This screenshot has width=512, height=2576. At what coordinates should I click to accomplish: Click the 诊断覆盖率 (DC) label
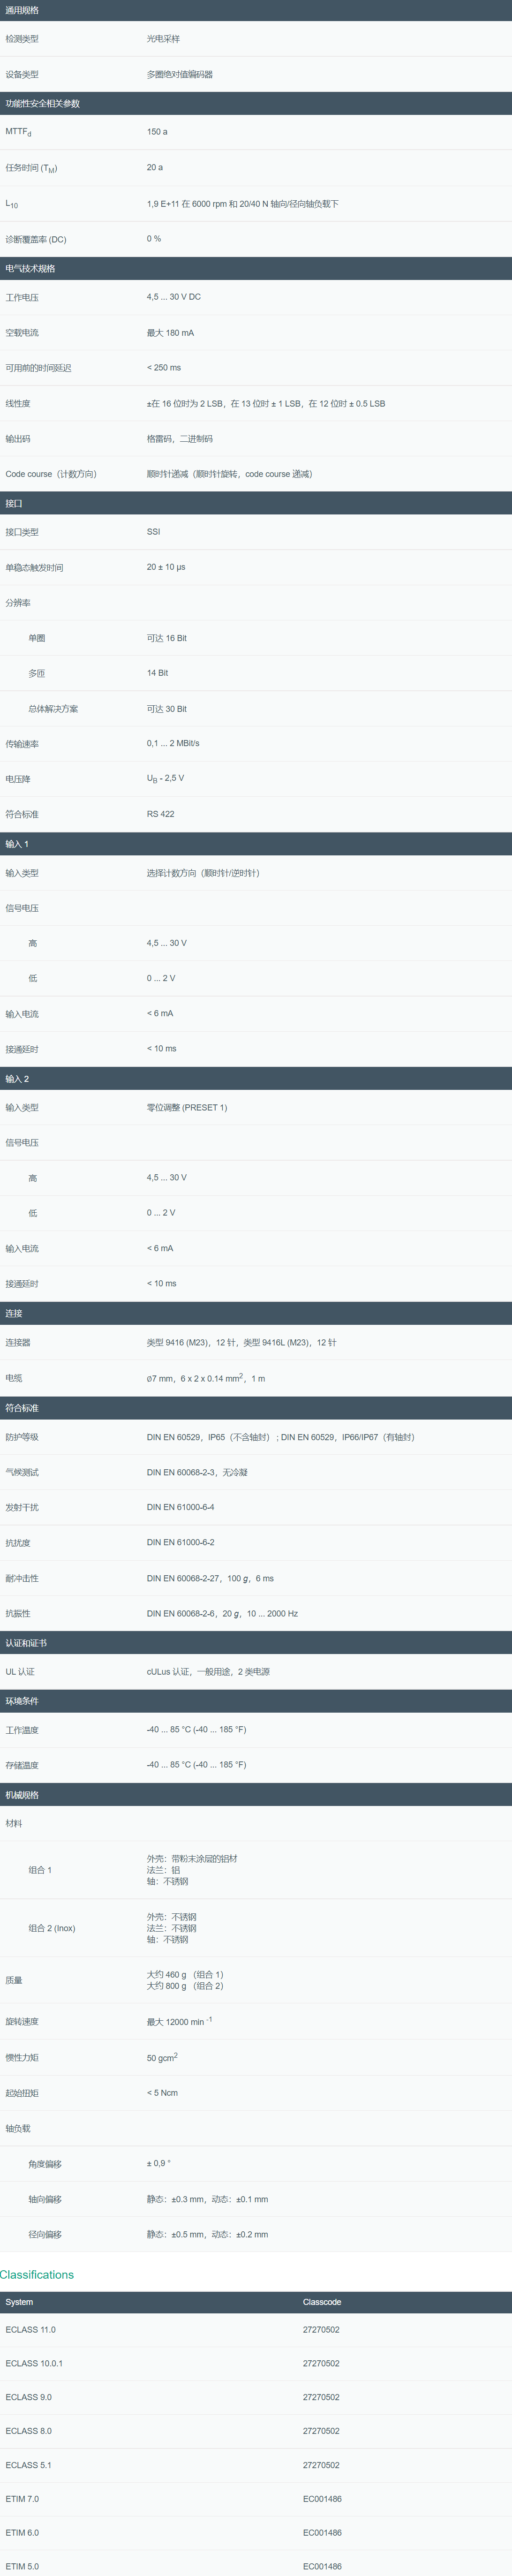coord(36,240)
